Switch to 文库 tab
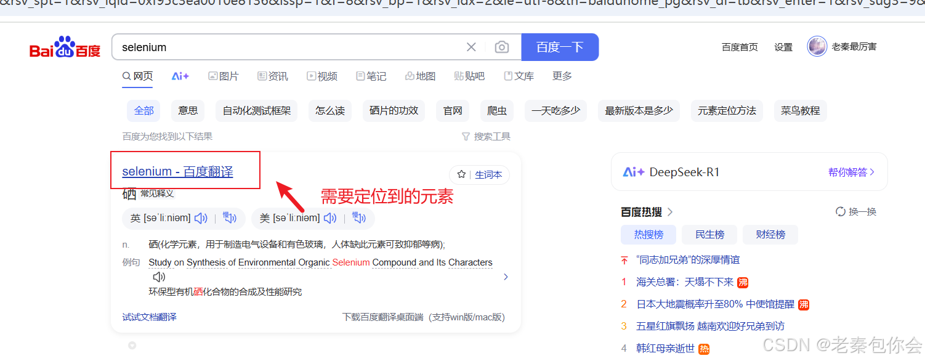Image resolution: width=925 pixels, height=361 pixels. [x=519, y=76]
